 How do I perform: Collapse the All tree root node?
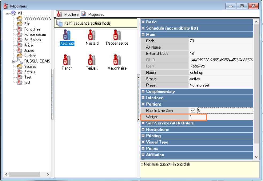tap(7, 13)
